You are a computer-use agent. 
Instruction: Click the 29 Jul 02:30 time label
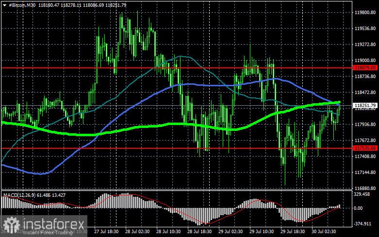click(x=231, y=231)
